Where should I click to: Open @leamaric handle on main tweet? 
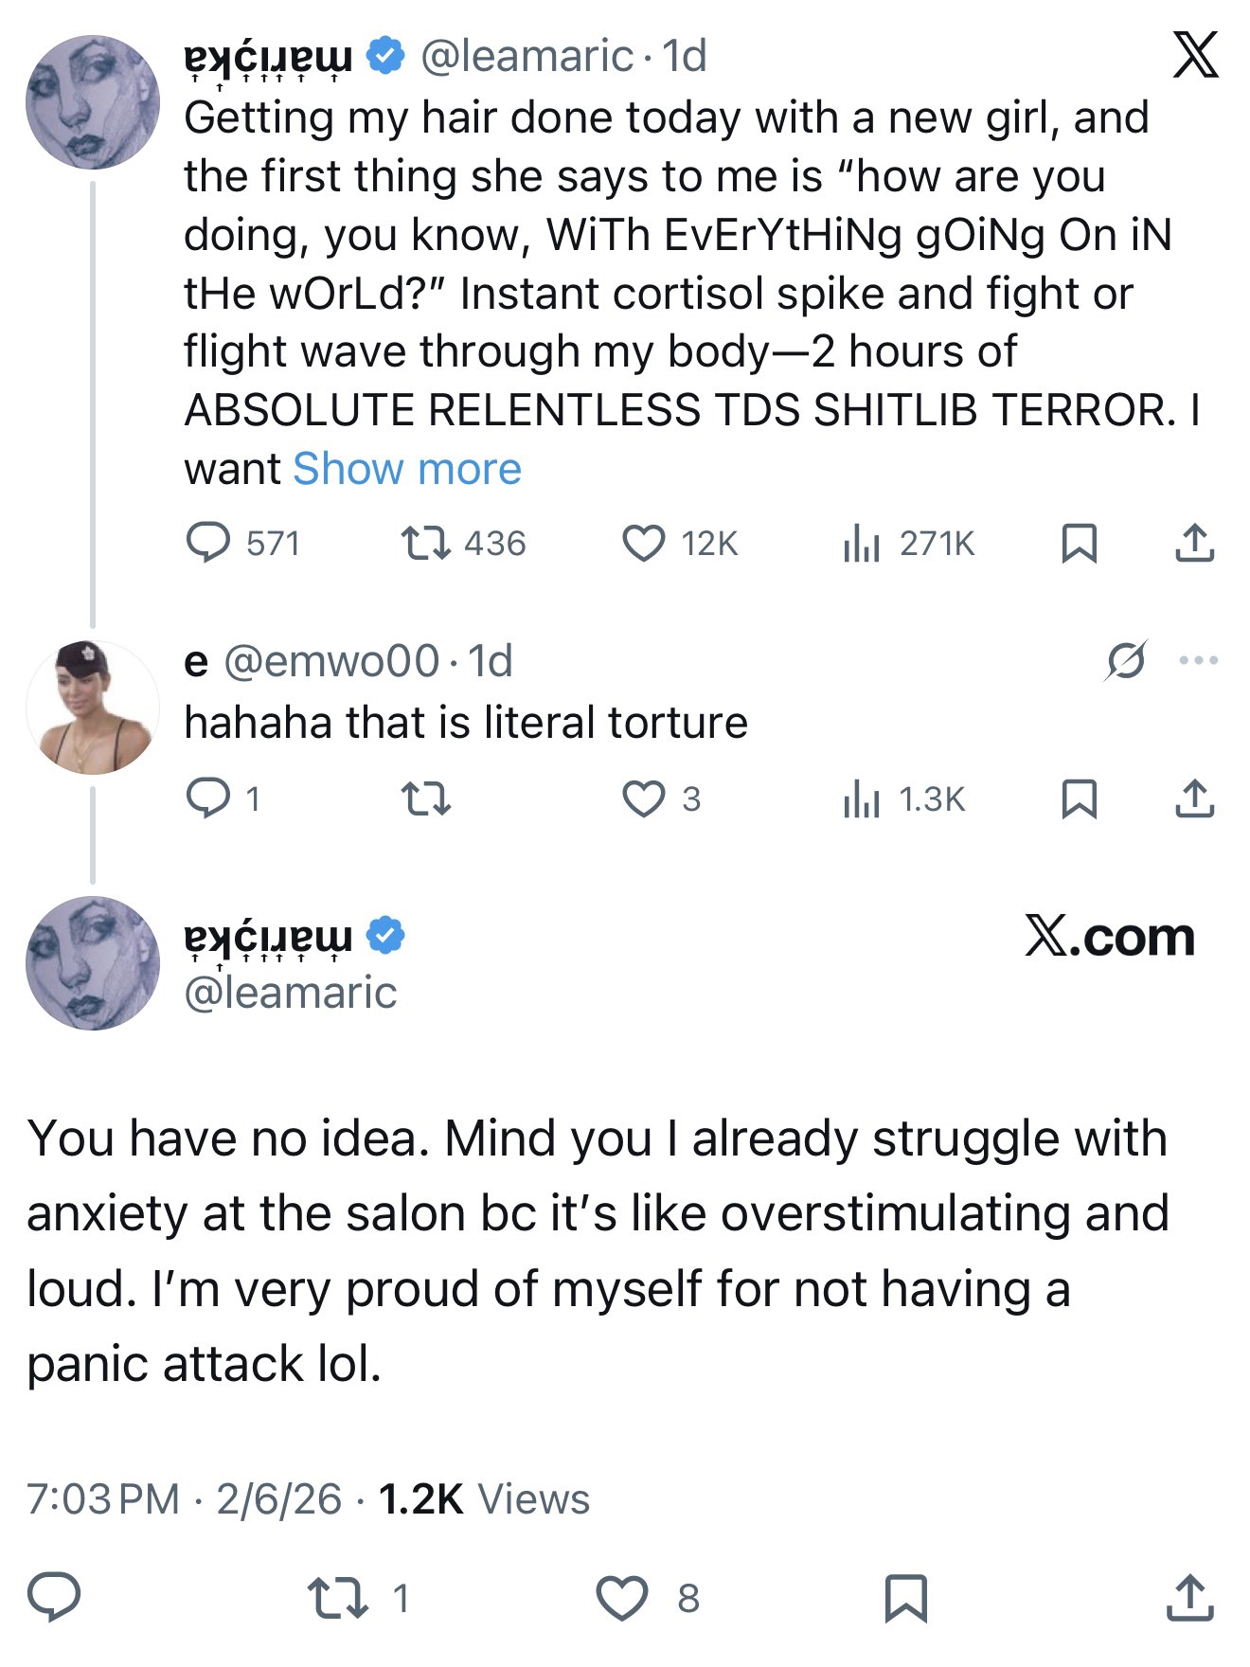pos(291,993)
